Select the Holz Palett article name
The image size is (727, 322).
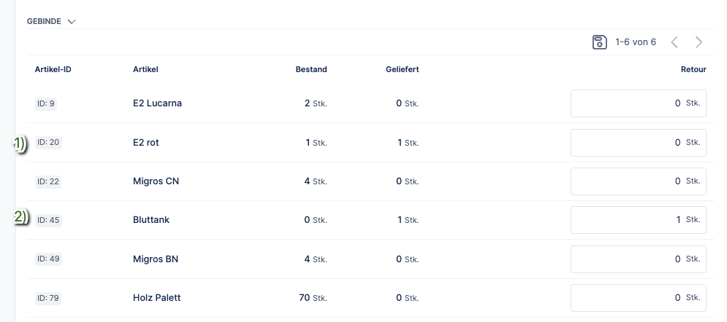(x=156, y=298)
